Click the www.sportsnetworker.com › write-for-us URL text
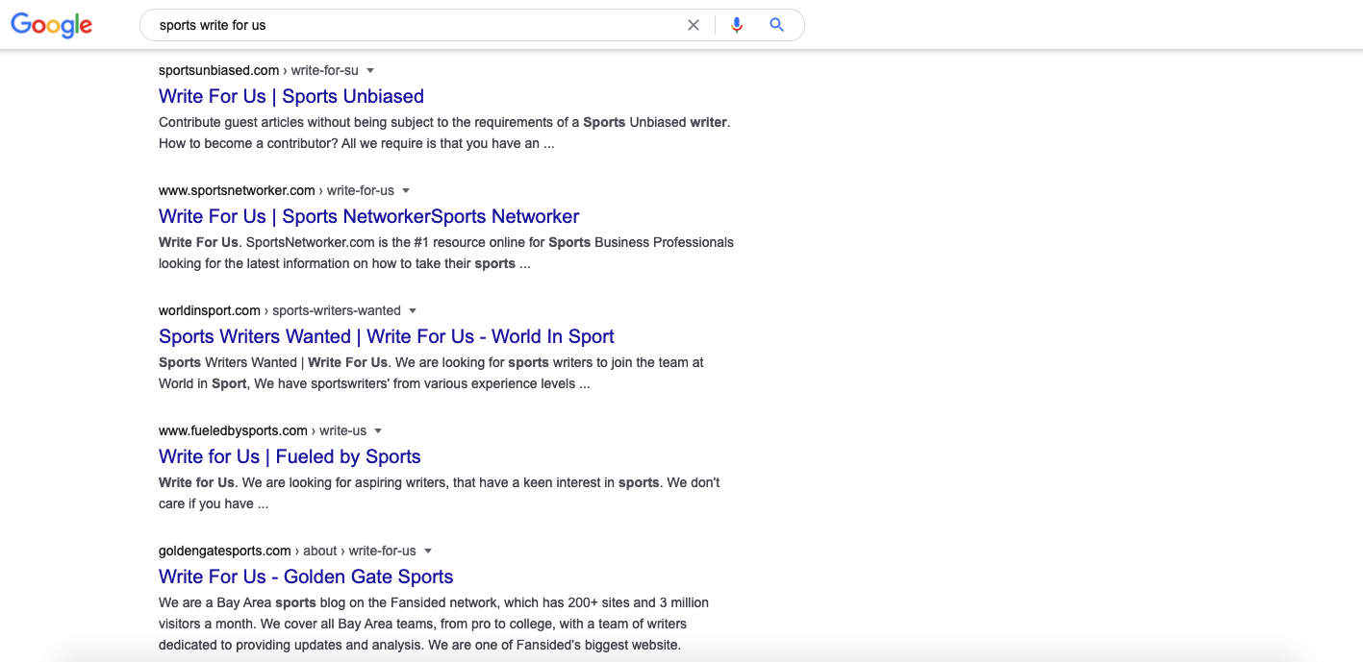 coord(276,190)
